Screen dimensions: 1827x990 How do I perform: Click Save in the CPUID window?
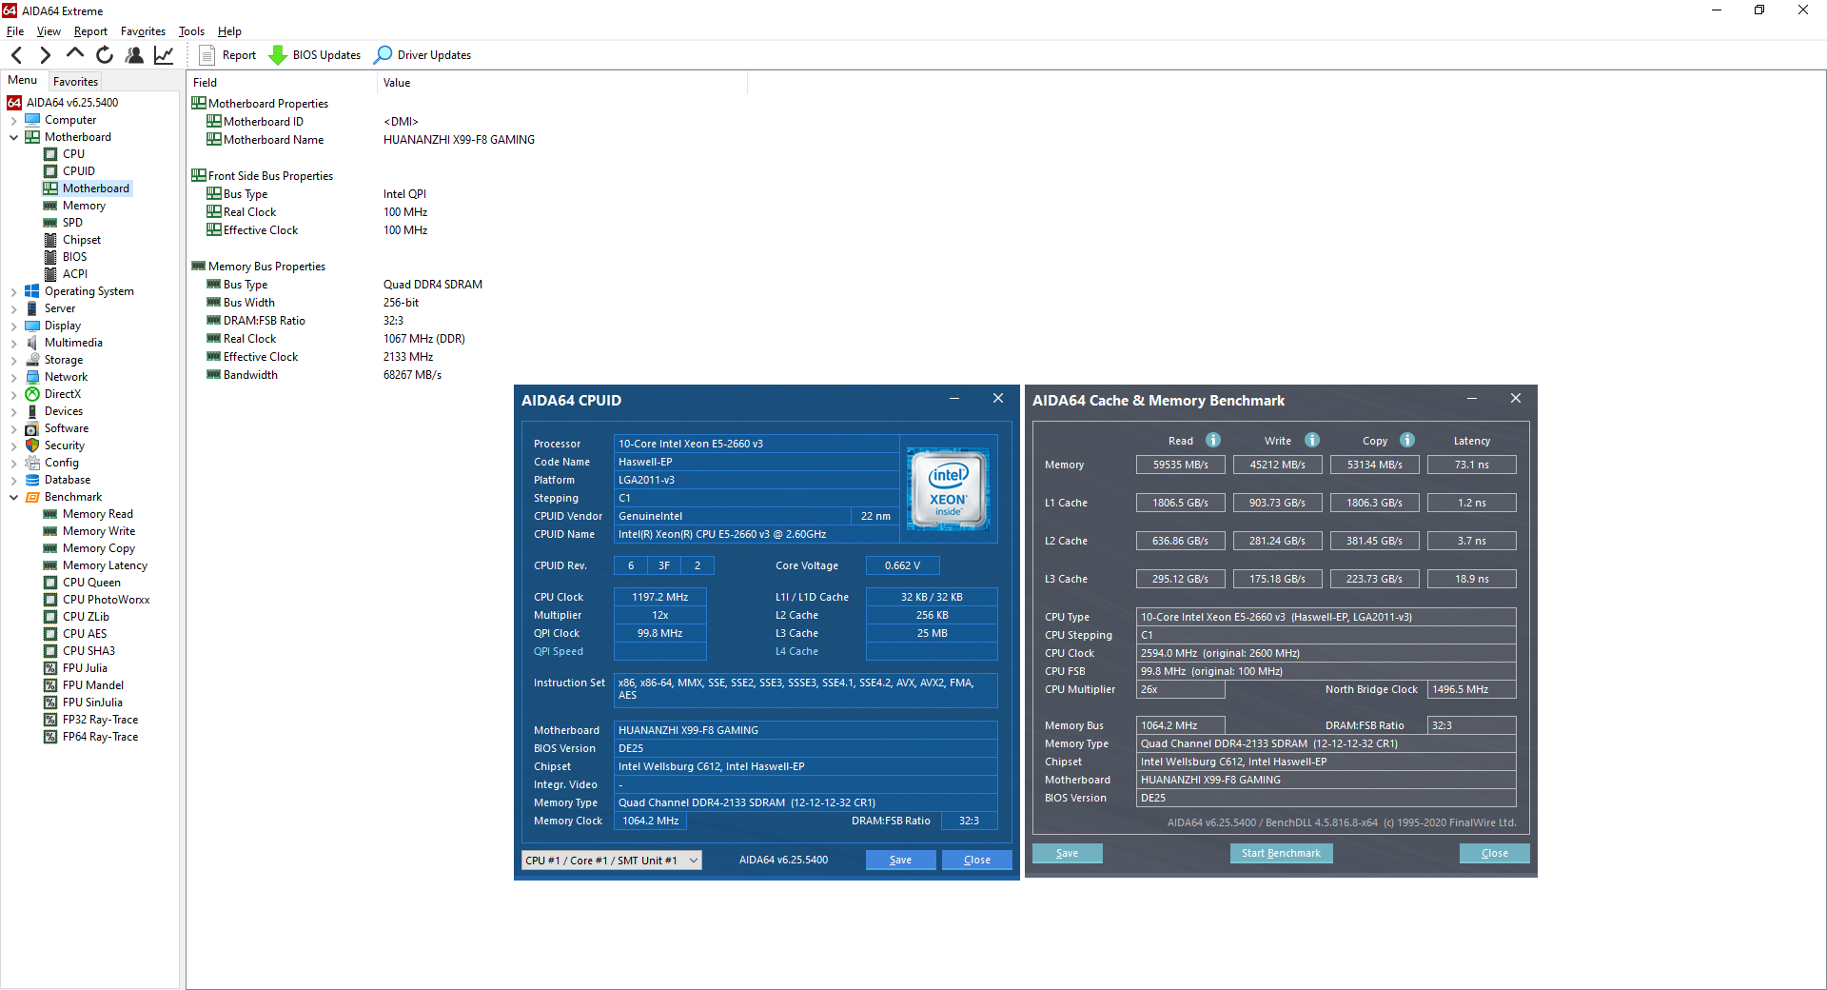(900, 860)
